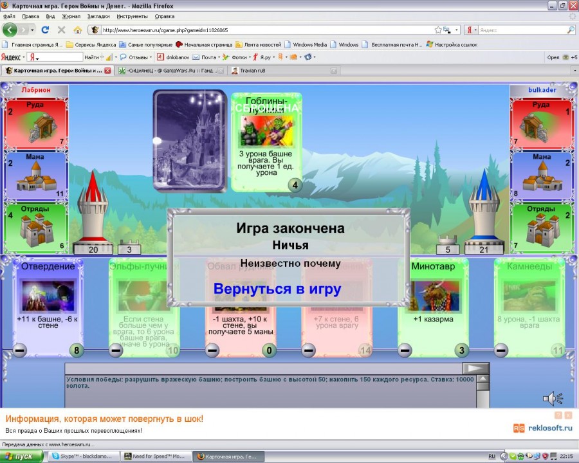Send chat message with the arrow button
The width and height of the screenshot is (579, 463).
[475, 368]
